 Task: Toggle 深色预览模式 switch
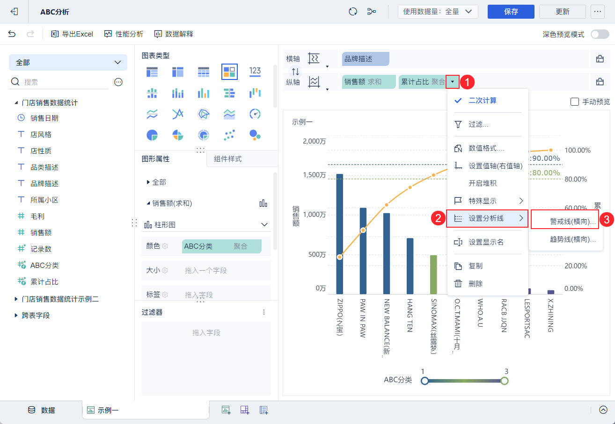tap(600, 34)
